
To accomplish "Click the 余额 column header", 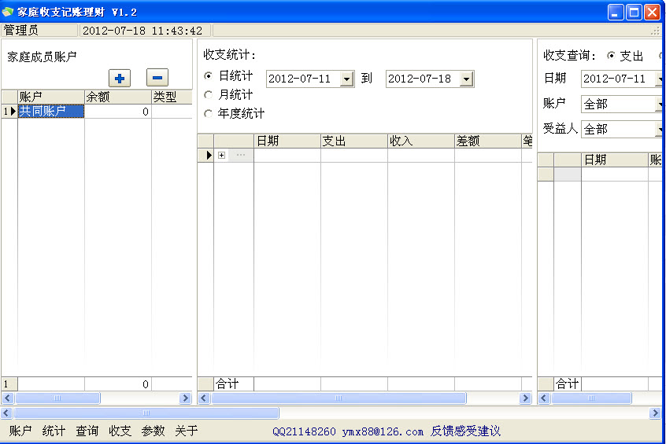I will tap(118, 97).
